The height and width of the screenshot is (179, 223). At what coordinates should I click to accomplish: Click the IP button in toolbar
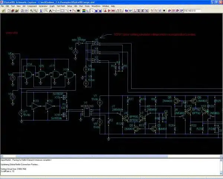181,11
